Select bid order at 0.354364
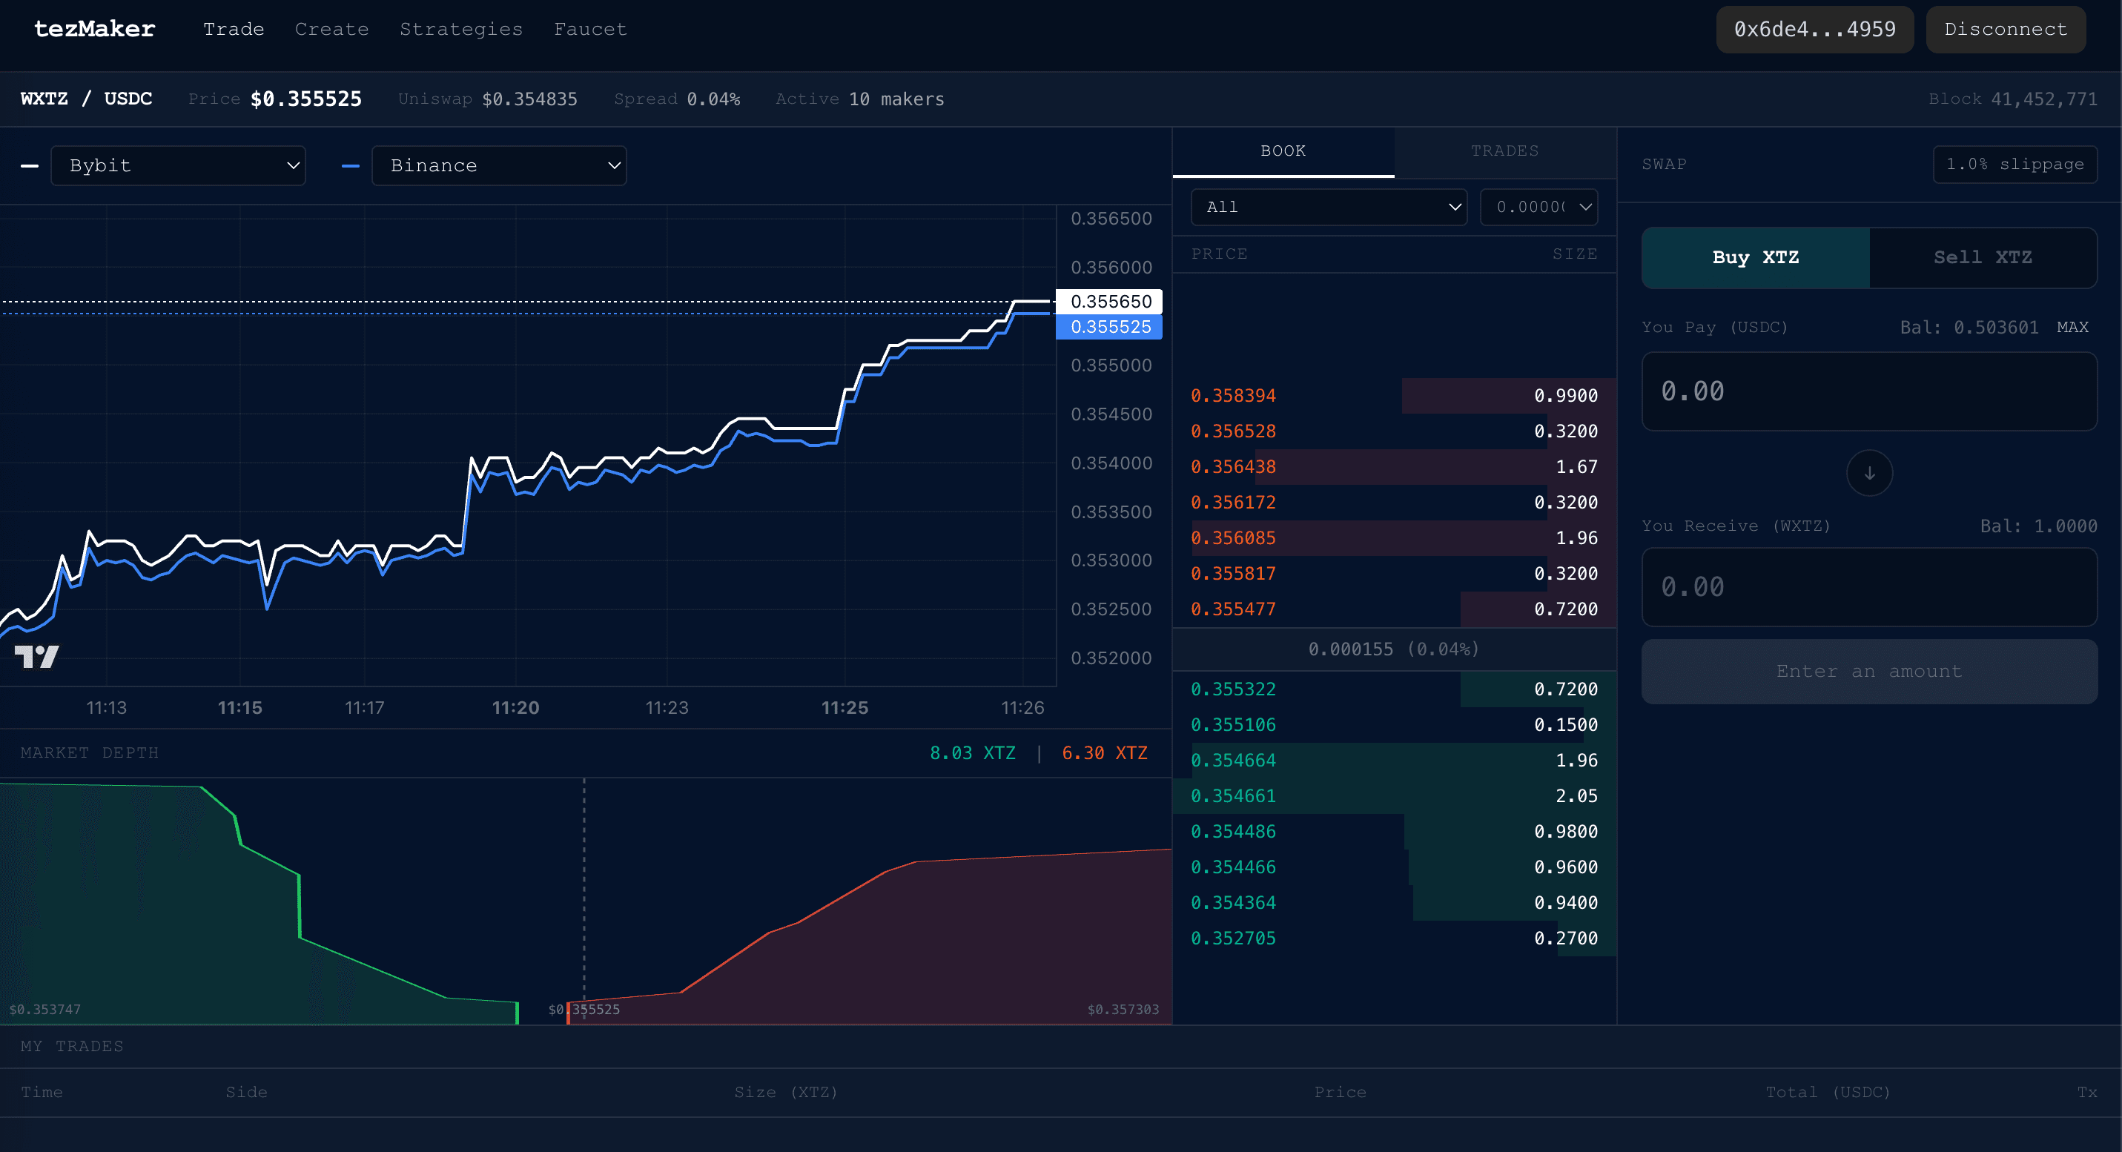Screen dimensions: 2122x1152 [x=1395, y=902]
